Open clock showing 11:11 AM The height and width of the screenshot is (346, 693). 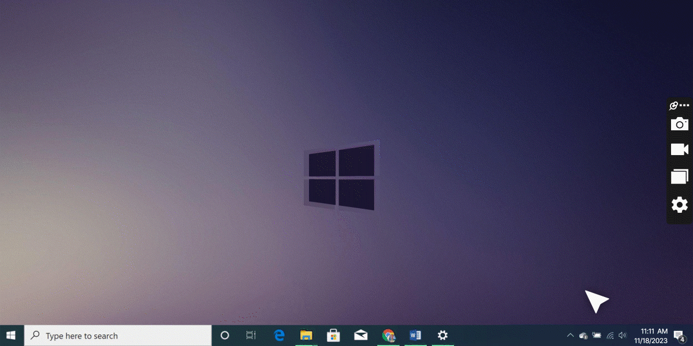(650, 336)
